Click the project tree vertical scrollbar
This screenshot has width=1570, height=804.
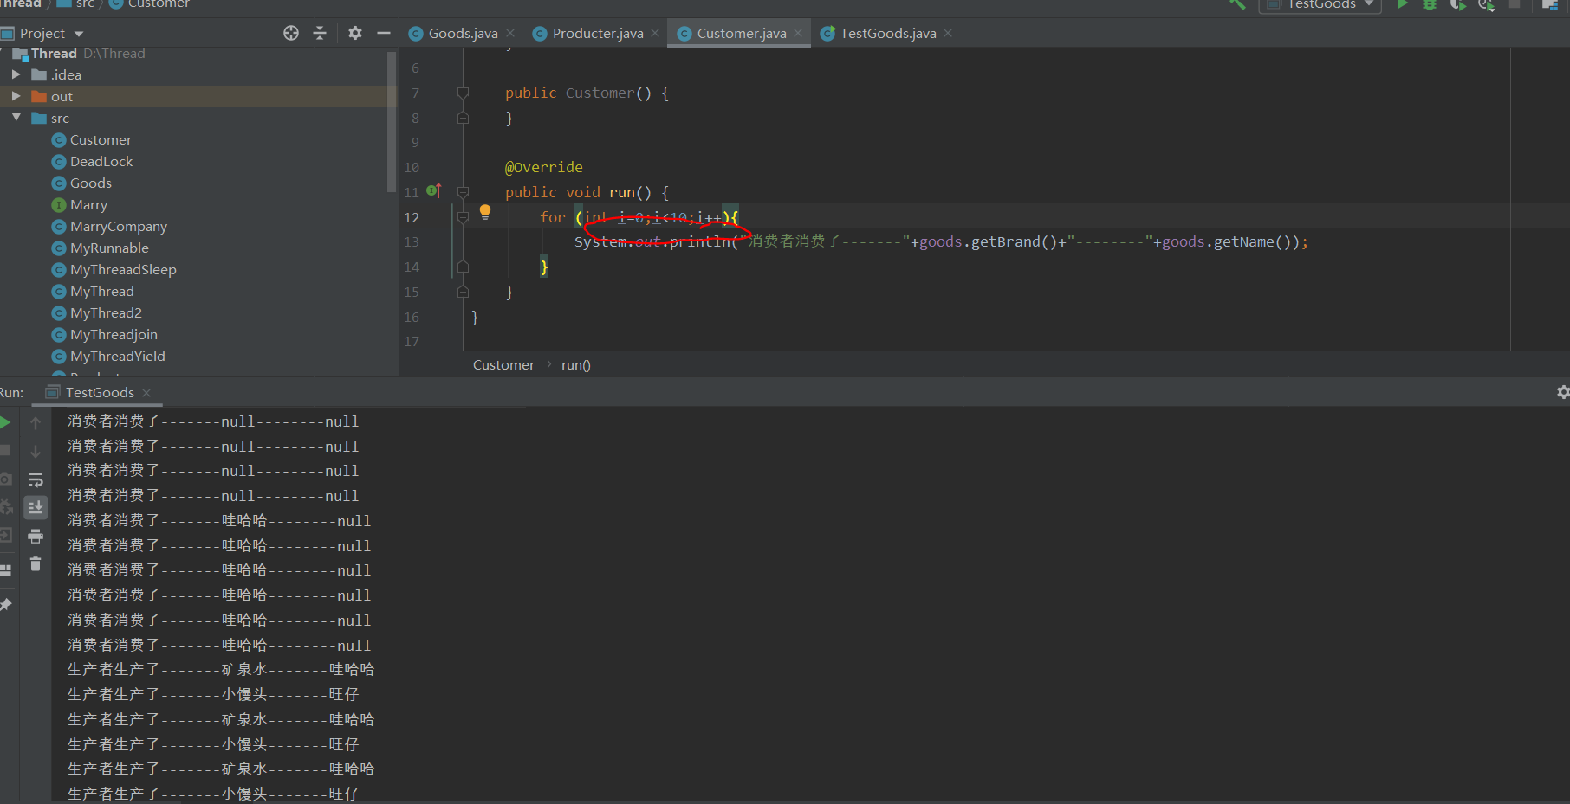pyautogui.click(x=392, y=121)
